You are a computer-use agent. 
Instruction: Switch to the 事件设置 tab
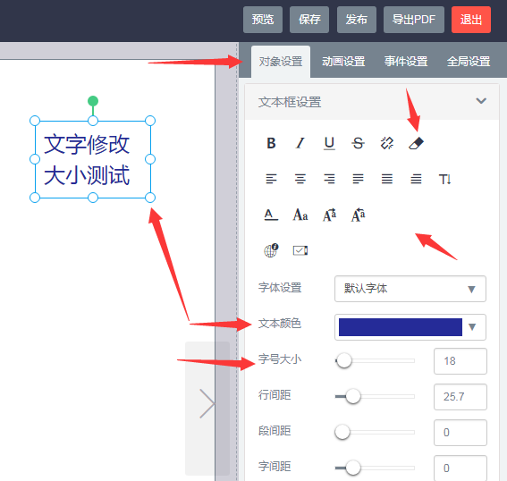(x=406, y=61)
